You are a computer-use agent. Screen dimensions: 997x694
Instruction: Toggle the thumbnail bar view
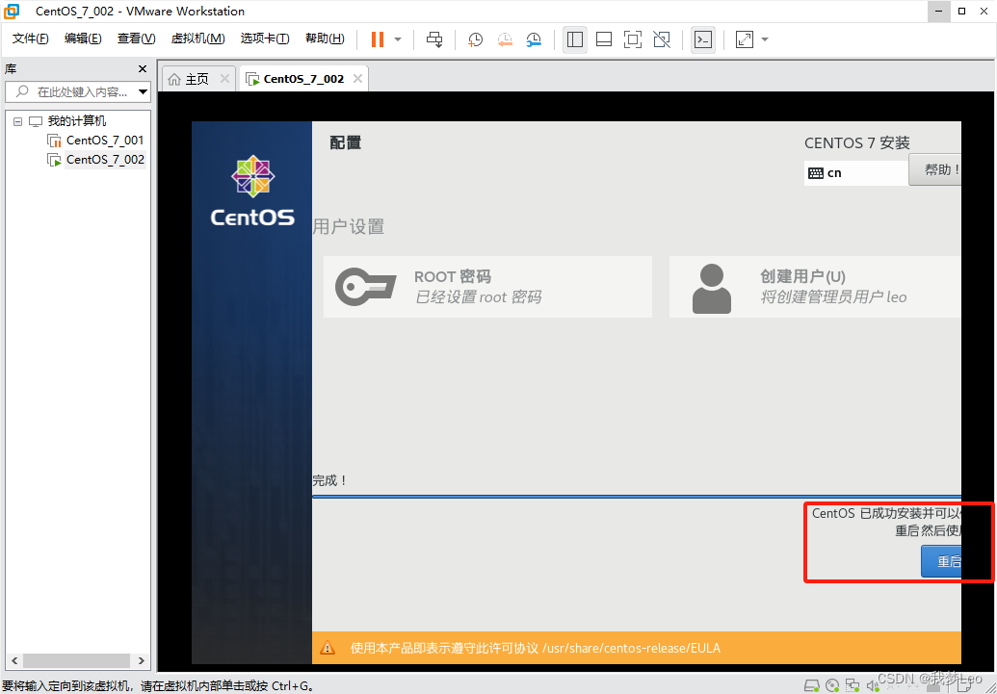[603, 39]
